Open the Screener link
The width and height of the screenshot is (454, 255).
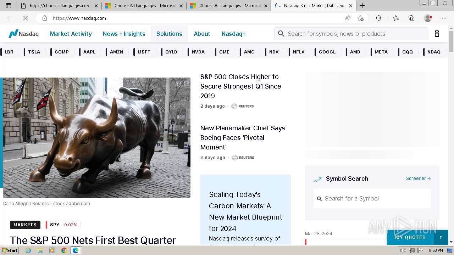click(x=418, y=178)
